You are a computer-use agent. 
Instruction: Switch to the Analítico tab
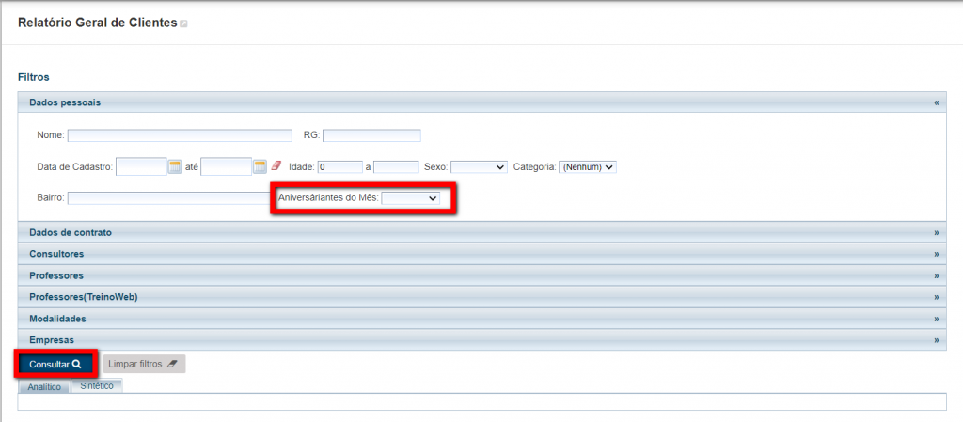pos(44,386)
